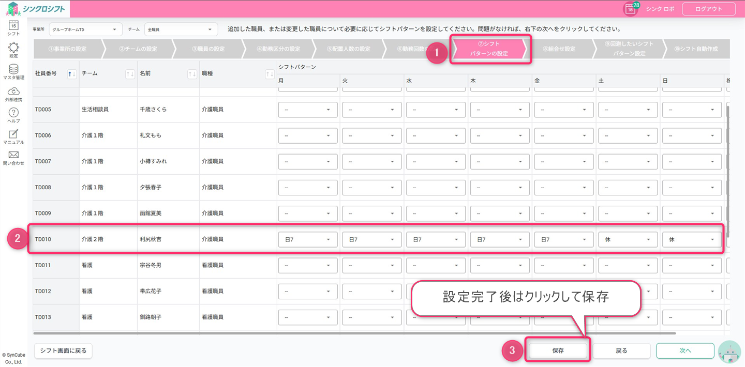Go to step ⑧組合せ設定
Screen dimensions: 745x367
point(559,49)
